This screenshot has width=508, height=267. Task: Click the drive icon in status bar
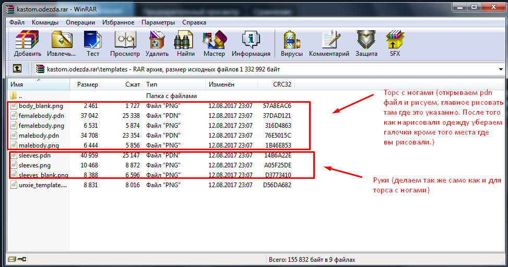click(12, 259)
